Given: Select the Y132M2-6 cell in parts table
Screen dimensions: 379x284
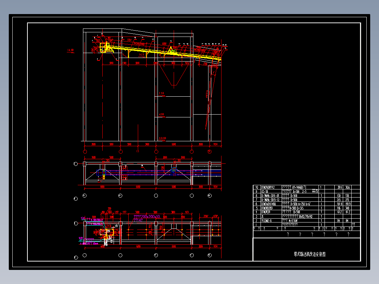Looking at the screenshot, I should pos(266,220).
